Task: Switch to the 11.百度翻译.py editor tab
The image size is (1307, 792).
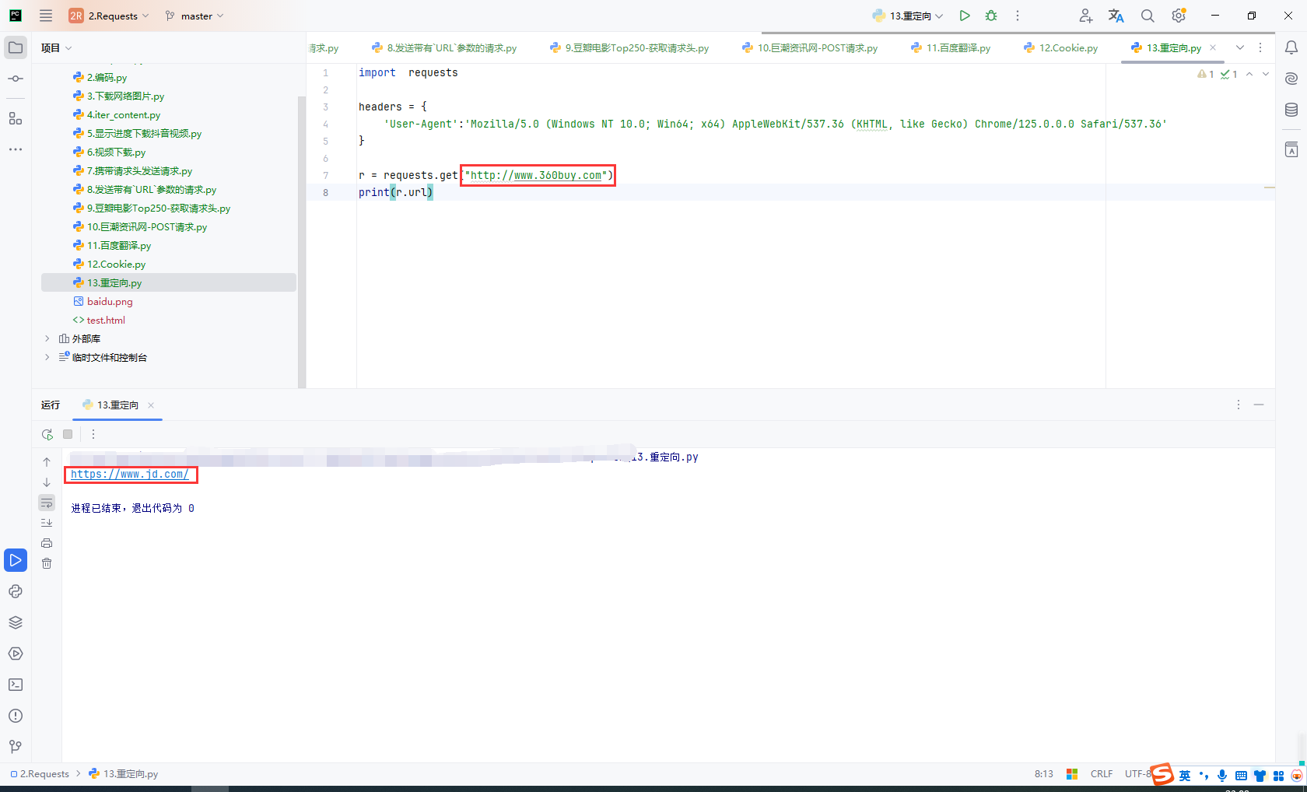Action: click(951, 47)
